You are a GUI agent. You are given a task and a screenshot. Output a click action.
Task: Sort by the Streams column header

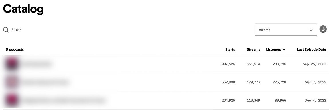click(253, 49)
